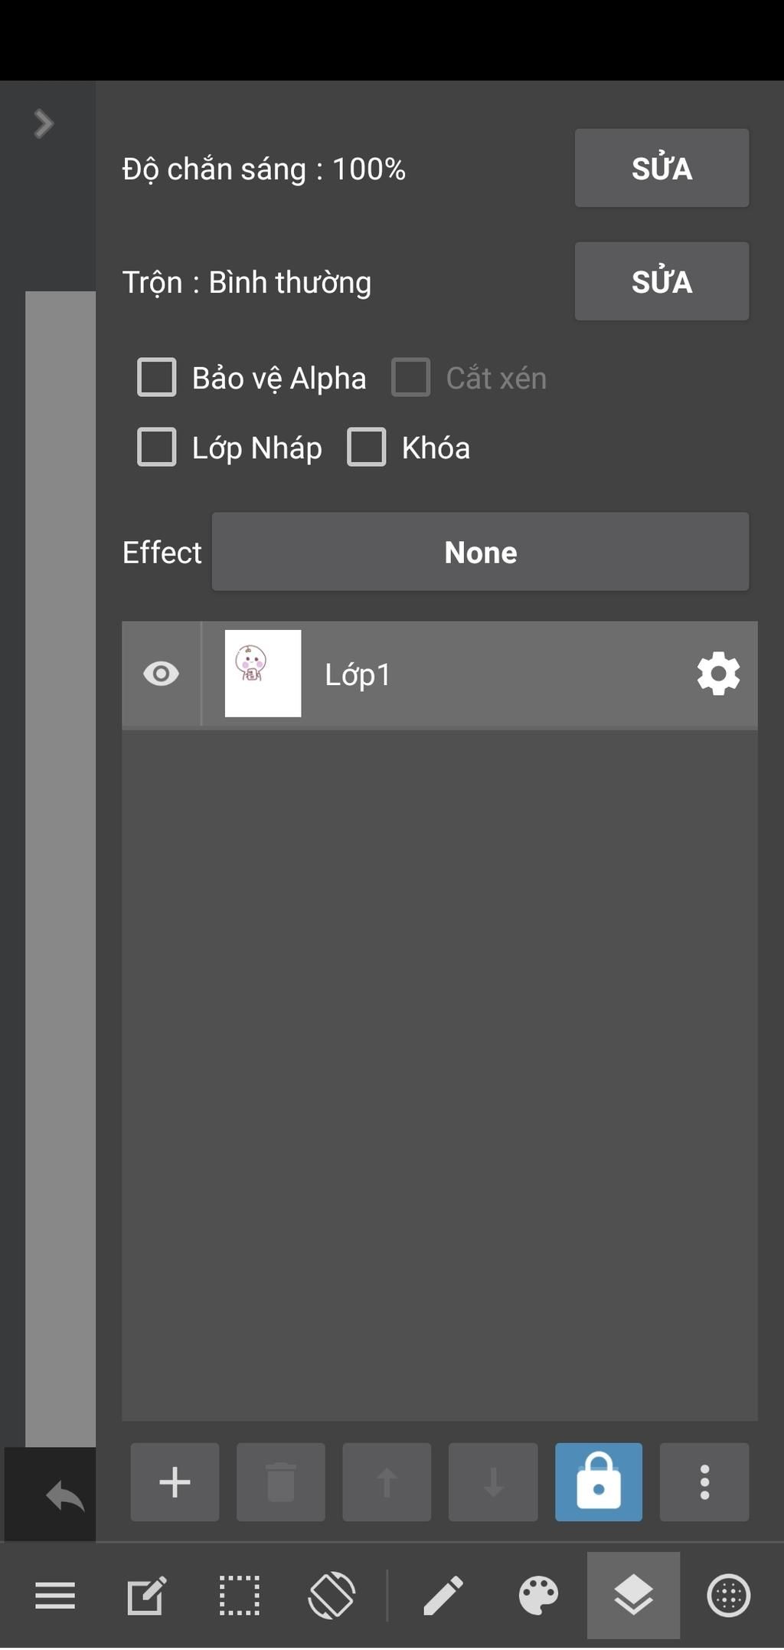Screen dimensions: 784x1650
Task: Choose the dotted selection tool
Action: pyautogui.click(x=239, y=1597)
